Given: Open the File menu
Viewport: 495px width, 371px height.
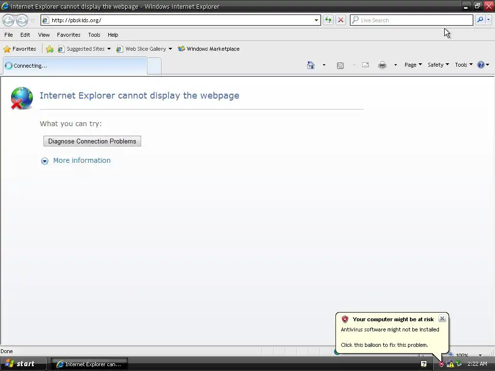Looking at the screenshot, I should [9, 35].
